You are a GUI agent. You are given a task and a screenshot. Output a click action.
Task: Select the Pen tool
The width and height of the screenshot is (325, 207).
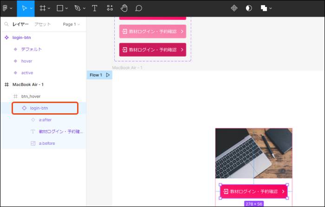[x=77, y=8]
